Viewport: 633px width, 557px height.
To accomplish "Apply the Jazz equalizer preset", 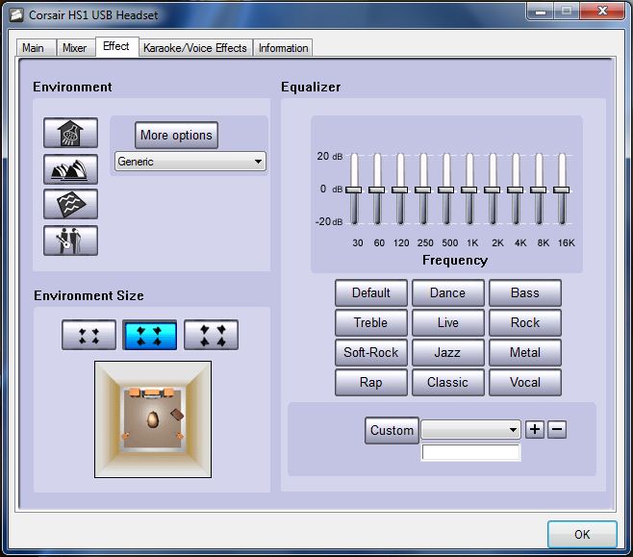I will (x=447, y=352).
